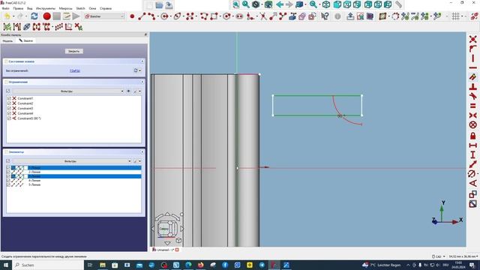Toggle Constraint3 checkbox
Image resolution: width=480 pixels, height=270 pixels.
tap(9, 108)
